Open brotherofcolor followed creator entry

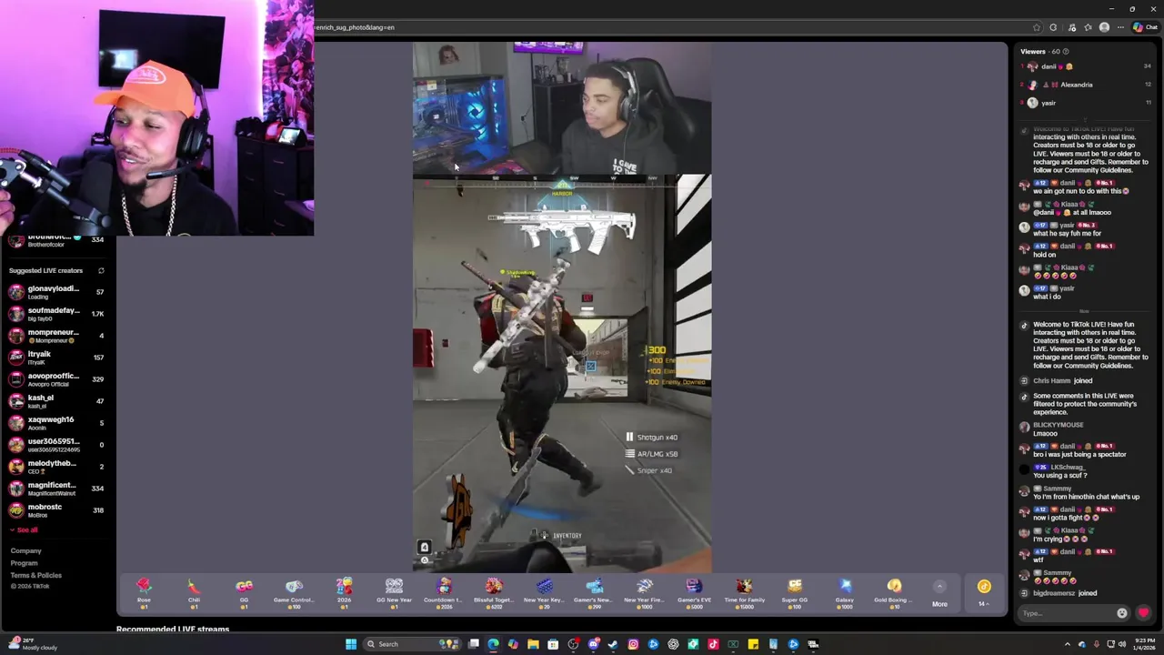point(56,240)
